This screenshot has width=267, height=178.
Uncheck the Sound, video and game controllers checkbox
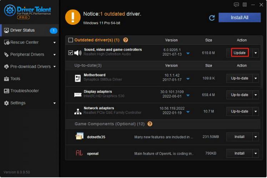tap(70, 53)
